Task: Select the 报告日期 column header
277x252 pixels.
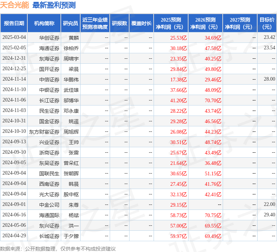Action: 14,23
